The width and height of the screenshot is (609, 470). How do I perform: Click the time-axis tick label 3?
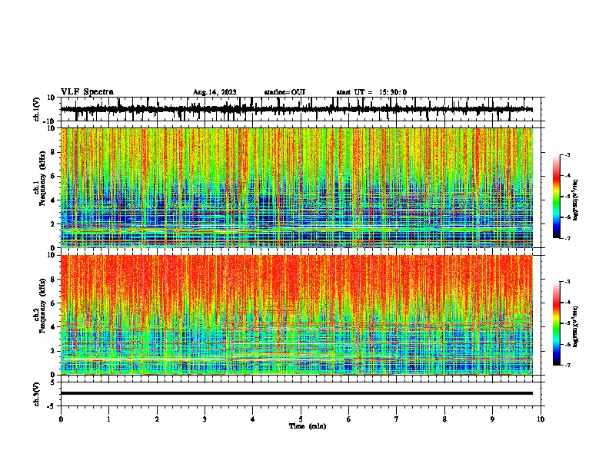tap(205, 419)
